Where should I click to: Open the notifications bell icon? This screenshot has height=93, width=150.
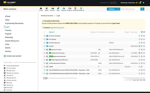[x=140, y=3]
